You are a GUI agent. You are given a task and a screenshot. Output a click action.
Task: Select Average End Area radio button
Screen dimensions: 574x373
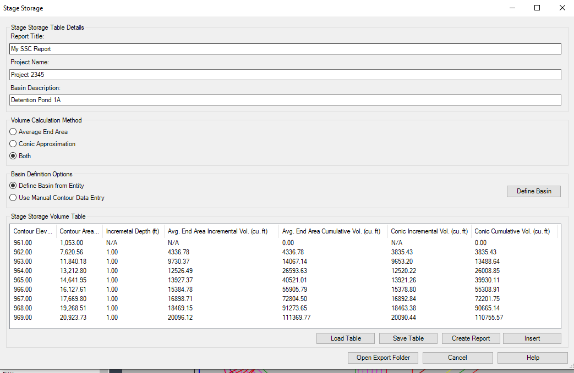(x=13, y=132)
